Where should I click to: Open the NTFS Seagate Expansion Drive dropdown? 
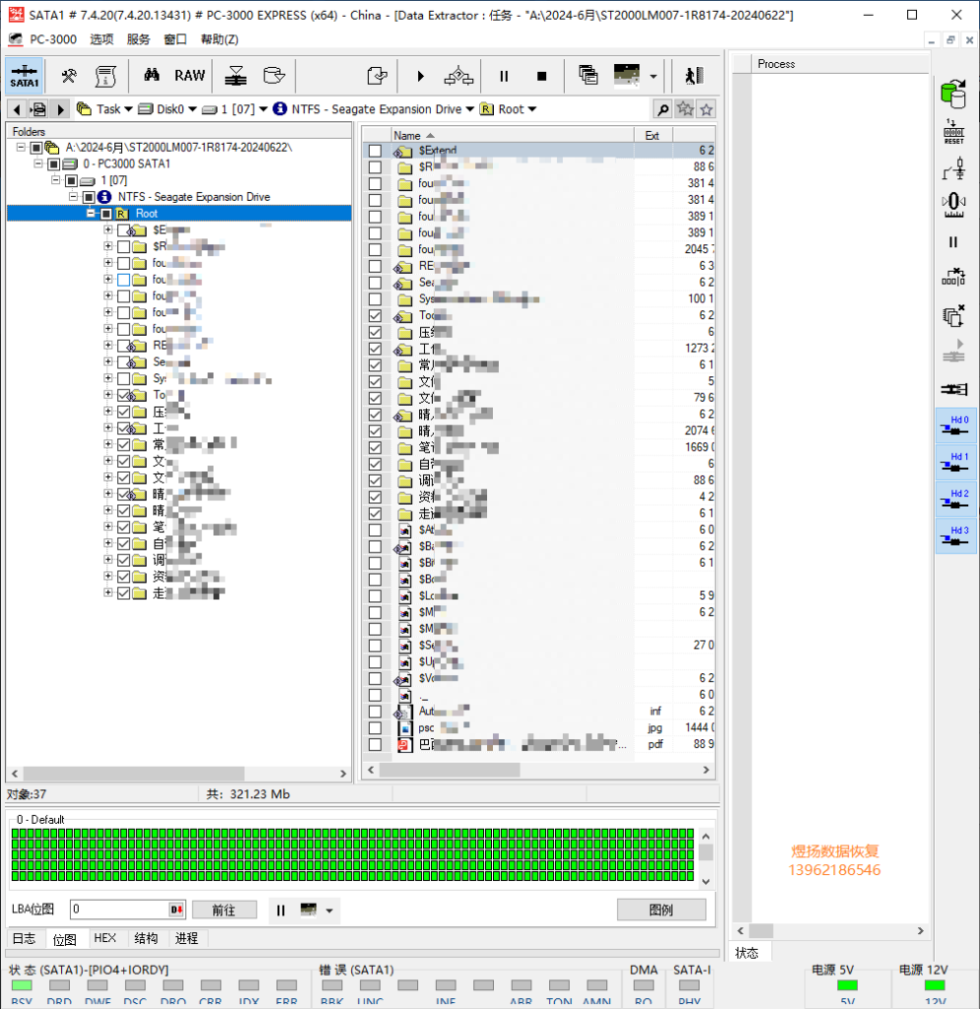tap(469, 109)
